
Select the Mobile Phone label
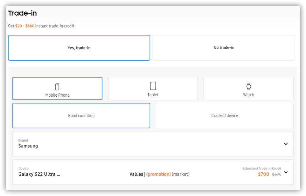57,95
